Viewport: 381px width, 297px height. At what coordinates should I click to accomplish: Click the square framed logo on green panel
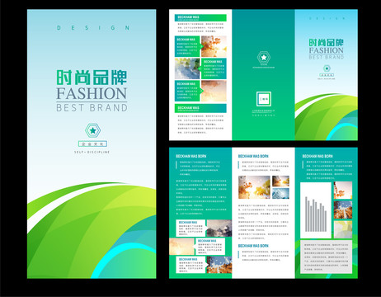264,99
